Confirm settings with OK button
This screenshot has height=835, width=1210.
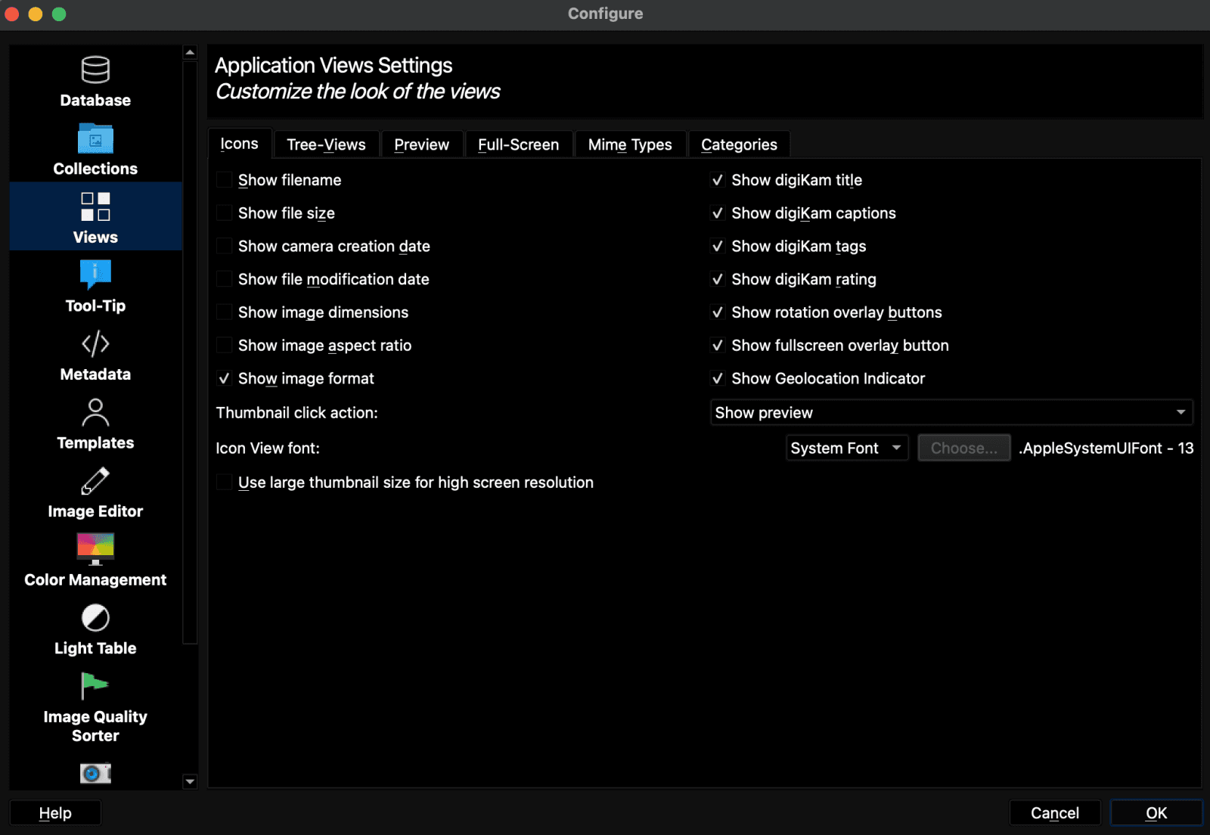(1156, 812)
